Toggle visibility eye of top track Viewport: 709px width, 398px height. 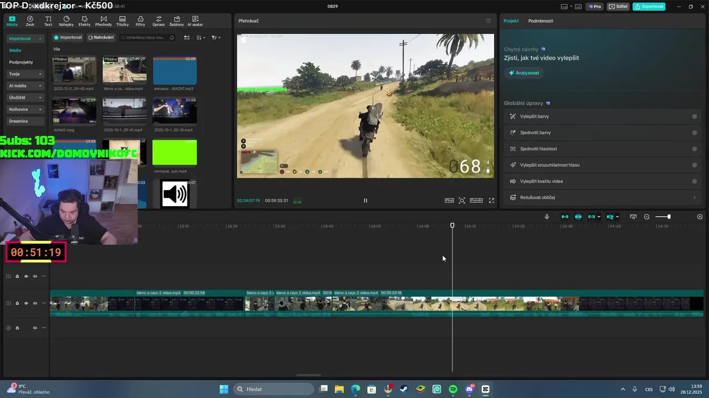(26, 276)
